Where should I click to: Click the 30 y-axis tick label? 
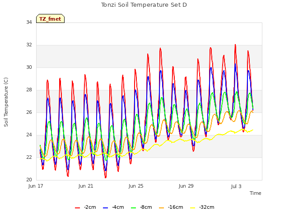[29, 67]
